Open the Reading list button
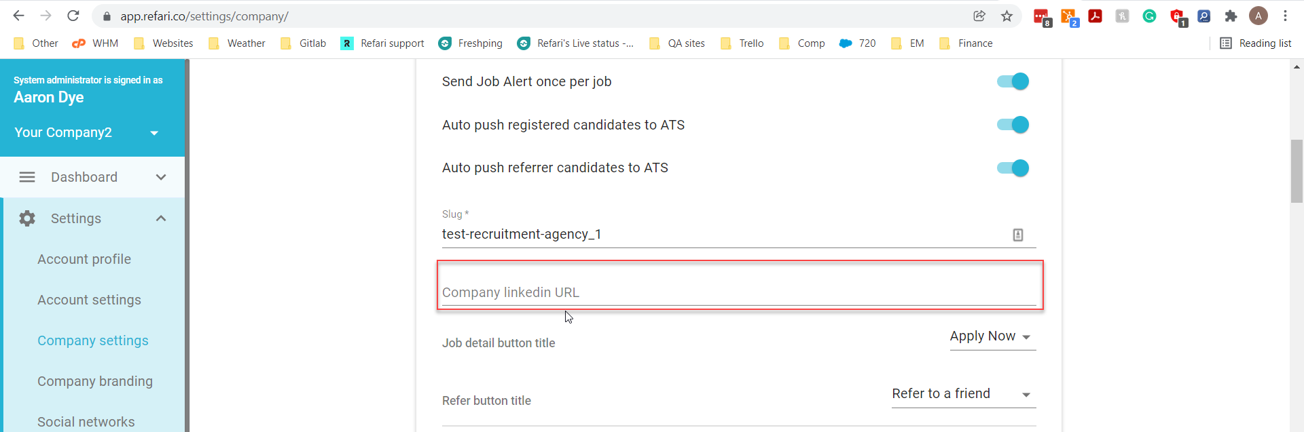Viewport: 1304px width, 432px height. (1256, 43)
